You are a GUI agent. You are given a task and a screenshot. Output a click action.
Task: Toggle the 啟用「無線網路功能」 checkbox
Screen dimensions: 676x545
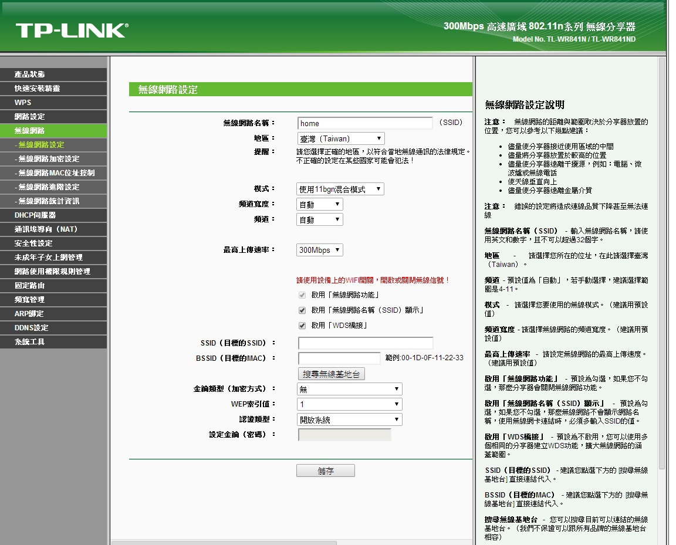(302, 294)
